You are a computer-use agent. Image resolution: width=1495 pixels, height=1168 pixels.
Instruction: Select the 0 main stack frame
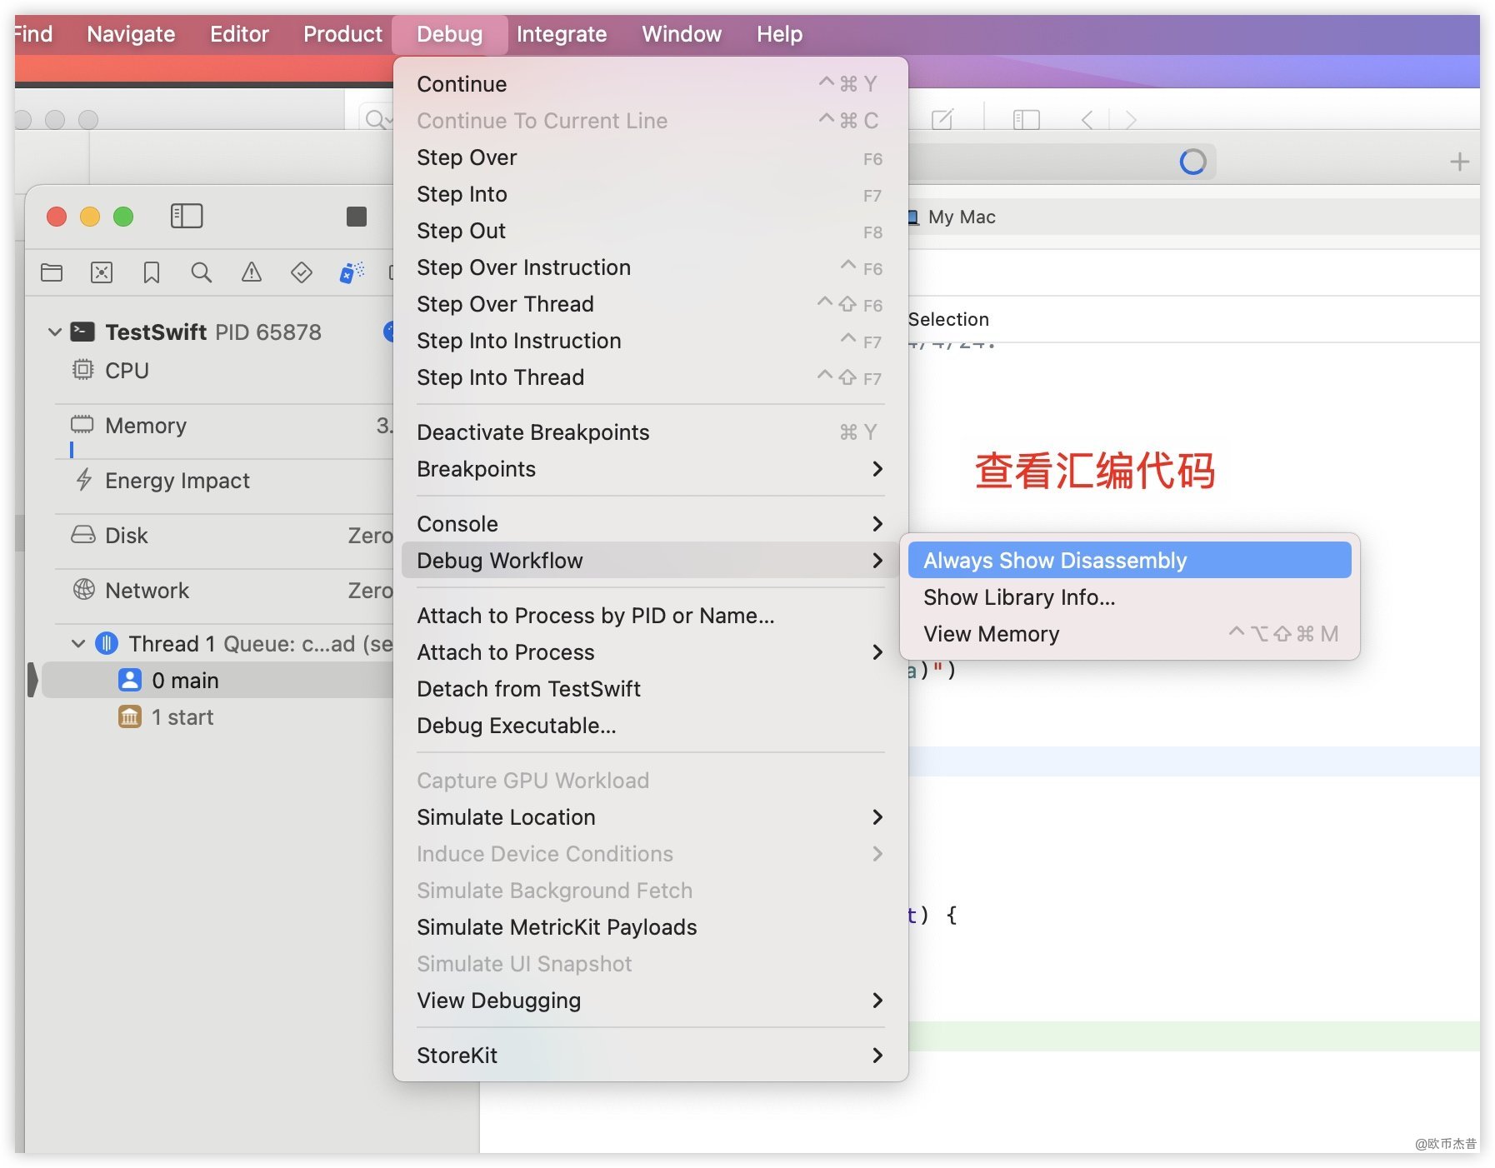[185, 681]
